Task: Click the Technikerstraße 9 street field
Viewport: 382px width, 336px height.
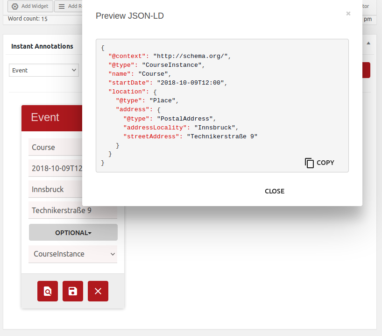Action: [73, 210]
